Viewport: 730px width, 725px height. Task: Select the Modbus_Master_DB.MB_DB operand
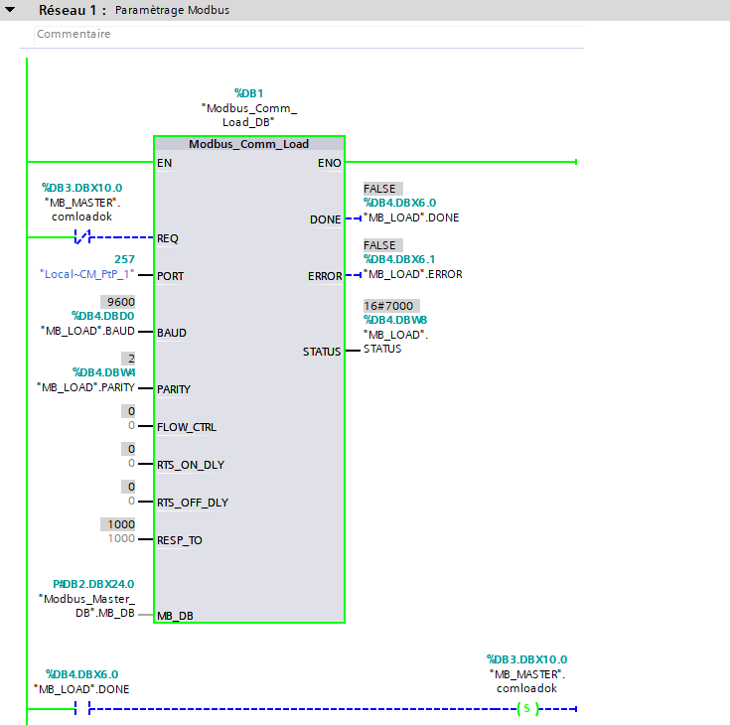pos(87,606)
